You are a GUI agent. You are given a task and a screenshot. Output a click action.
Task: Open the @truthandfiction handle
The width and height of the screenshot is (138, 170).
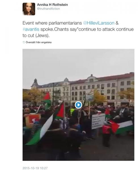click(48, 9)
